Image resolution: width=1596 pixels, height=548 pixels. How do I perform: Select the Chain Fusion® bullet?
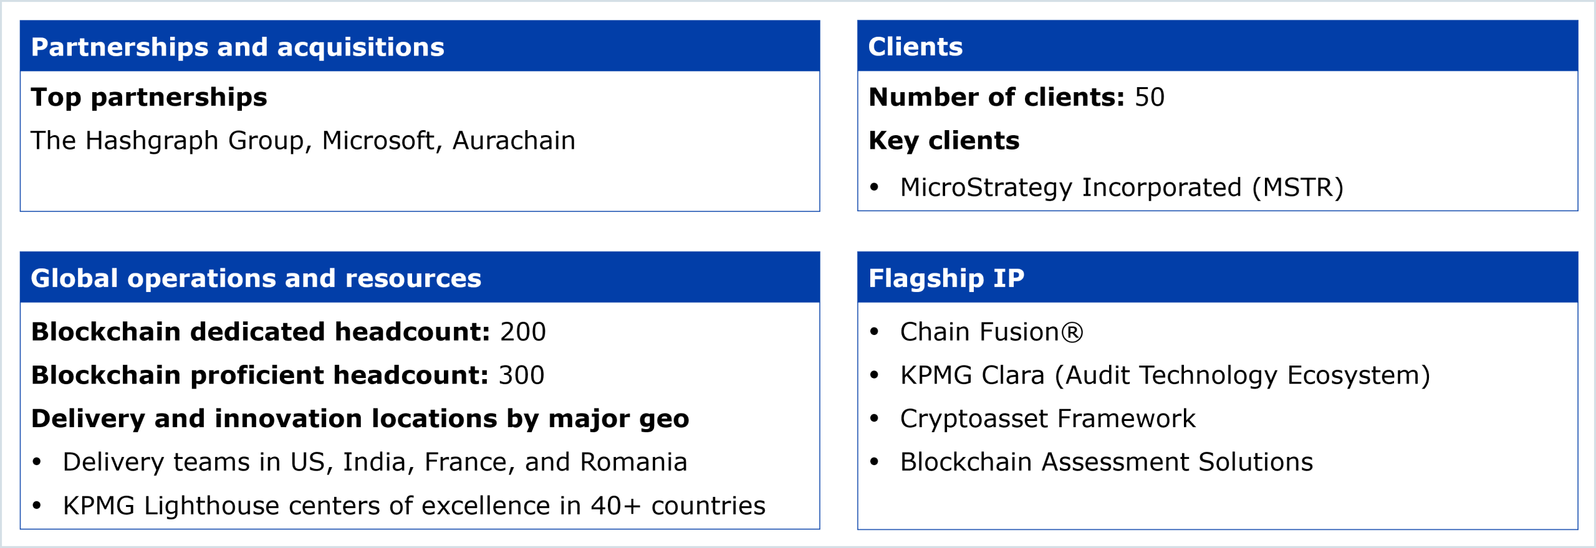pos(991,332)
